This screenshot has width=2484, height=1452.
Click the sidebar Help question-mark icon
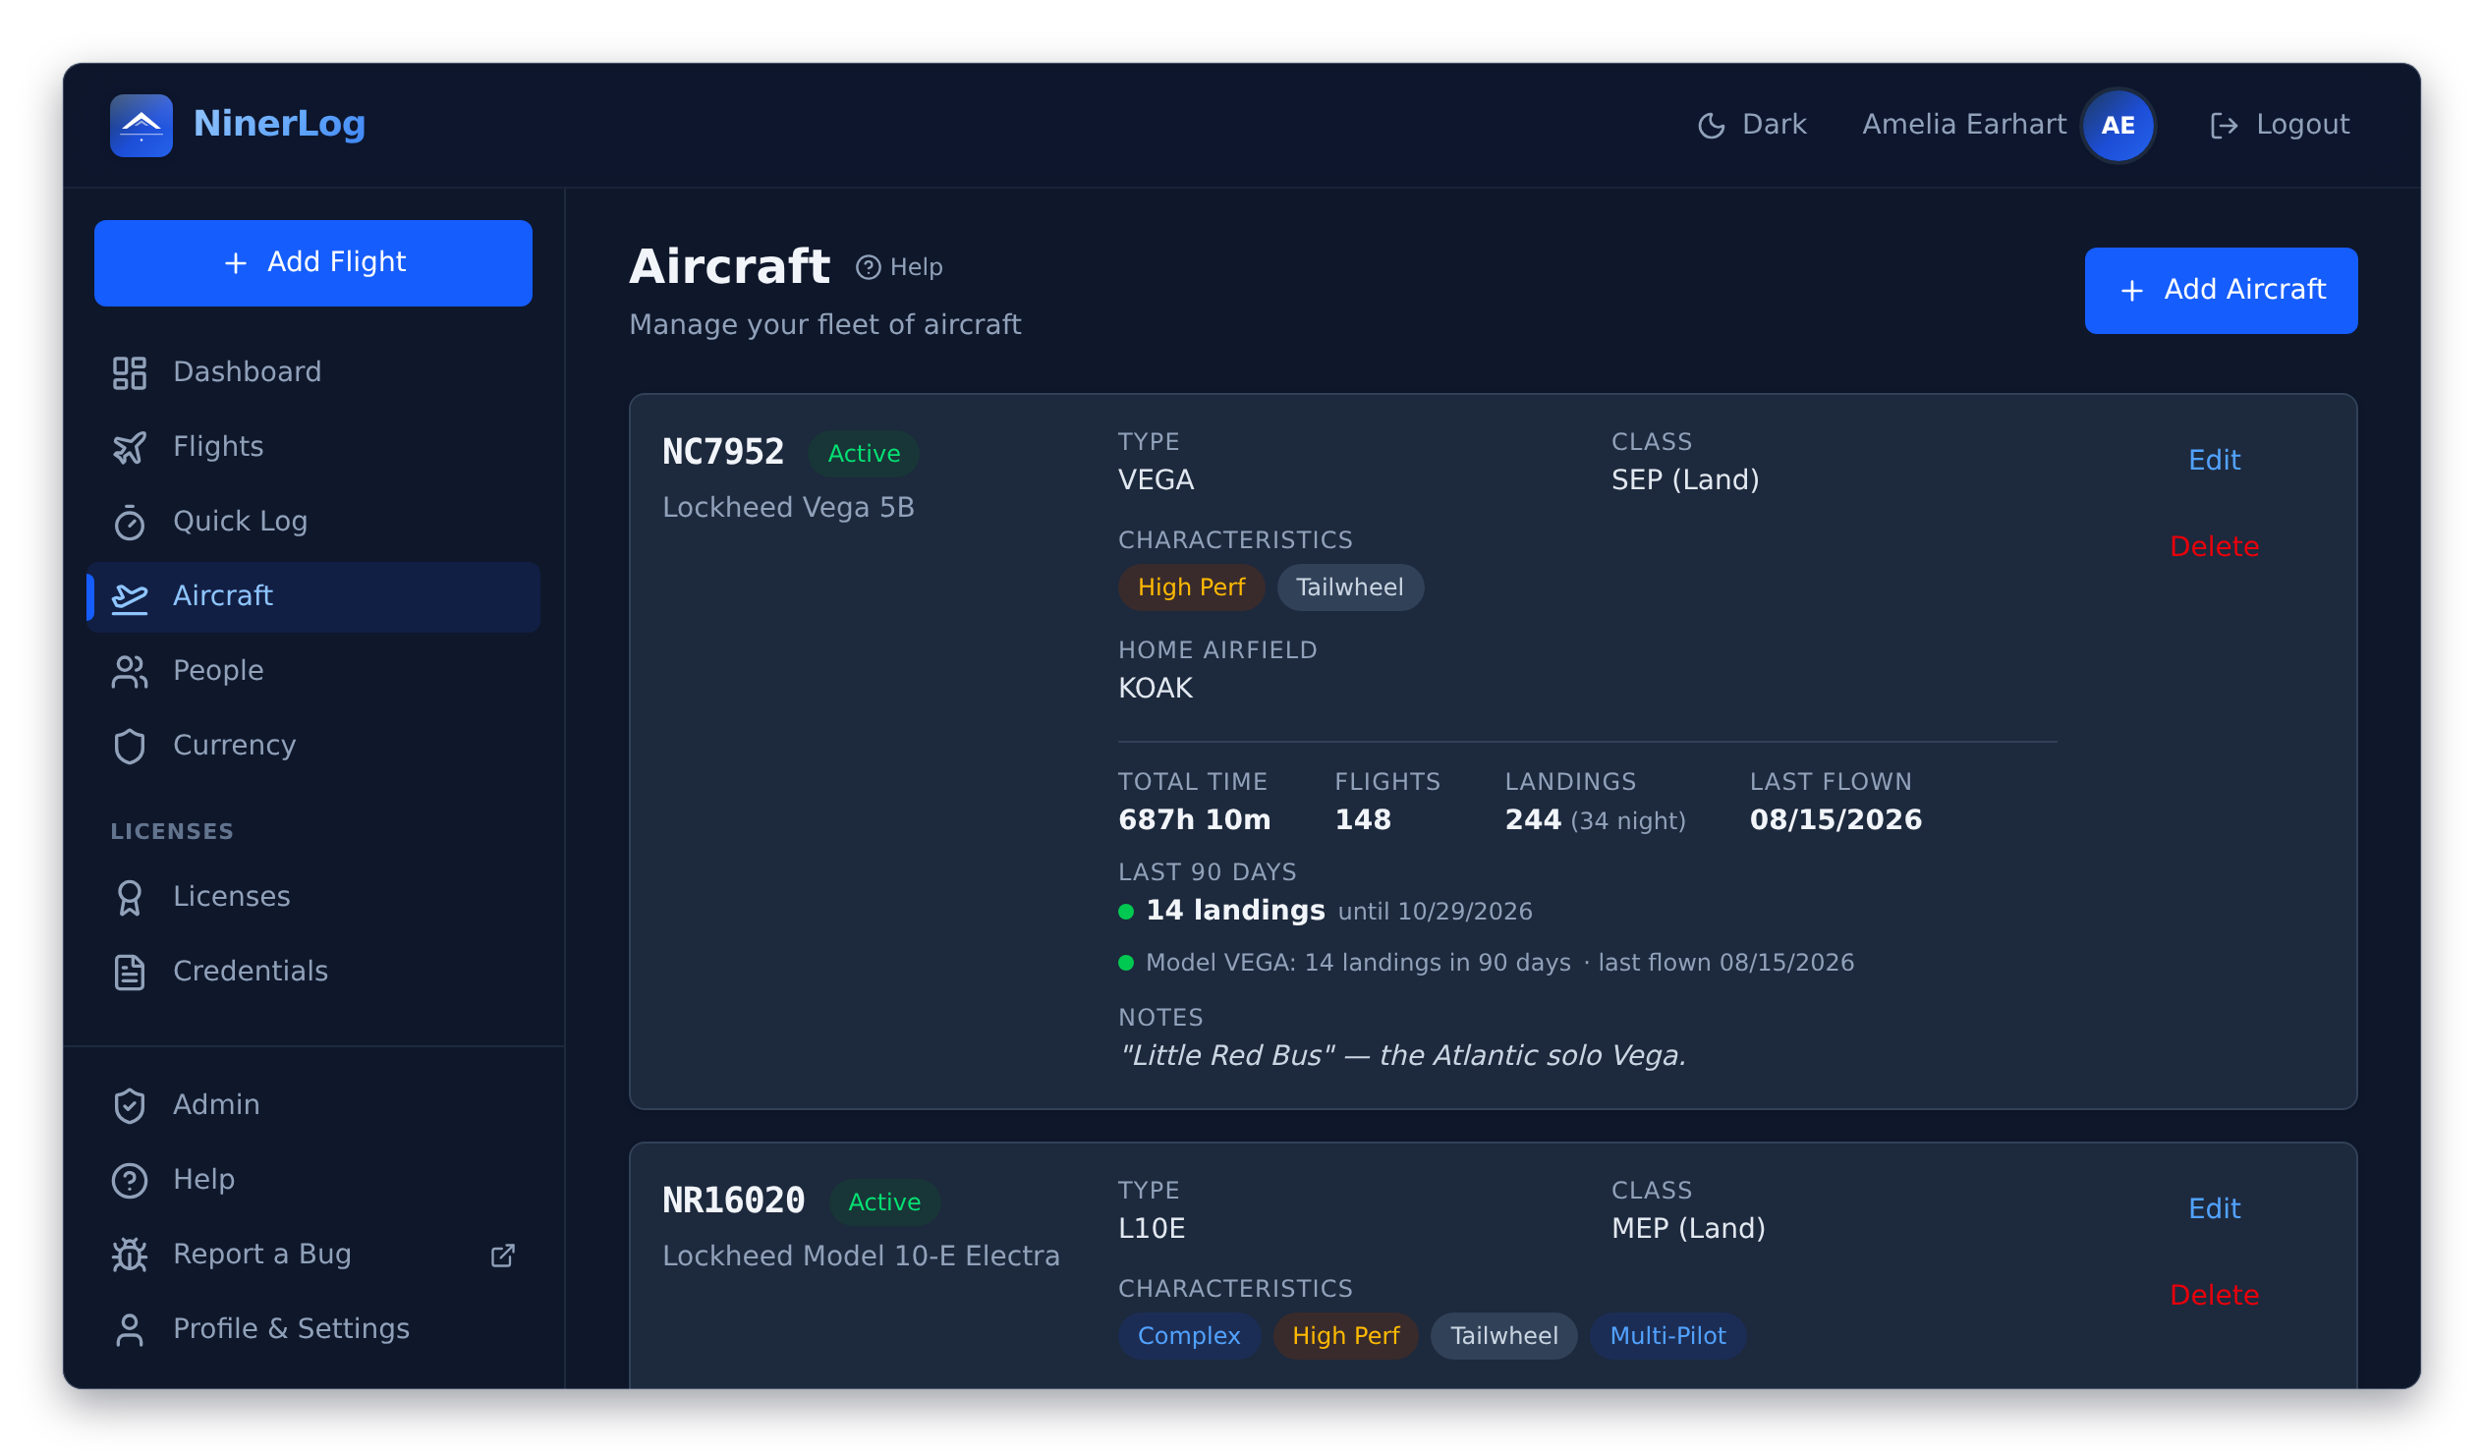pyautogui.click(x=129, y=1180)
